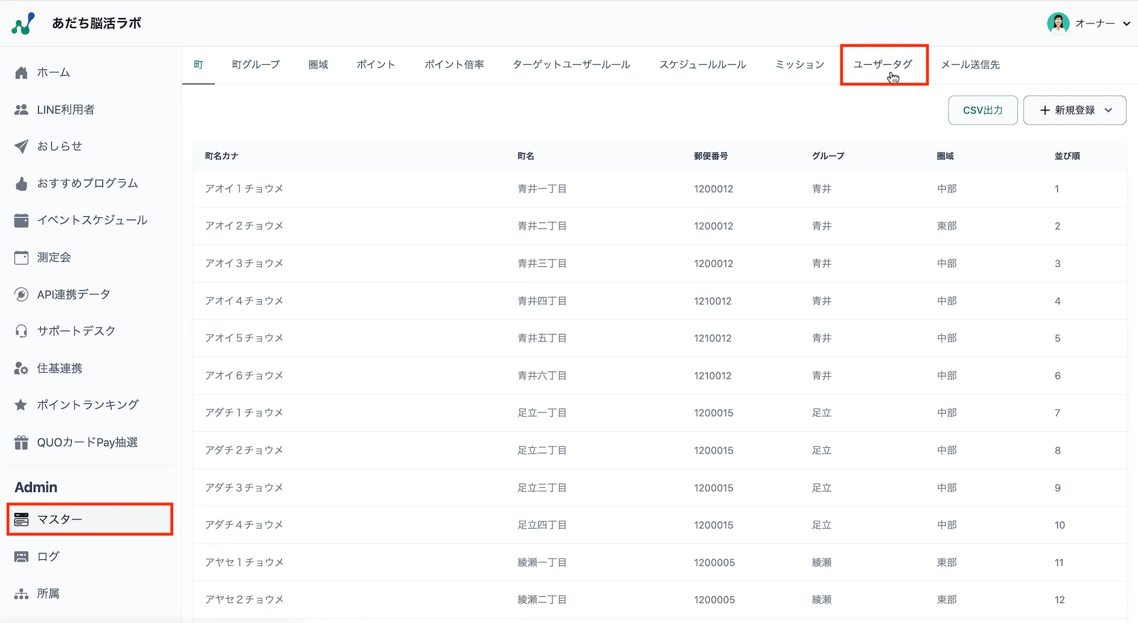The image size is (1138, 623).
Task: Select マスター in the Admin menu
Action: tap(89, 519)
